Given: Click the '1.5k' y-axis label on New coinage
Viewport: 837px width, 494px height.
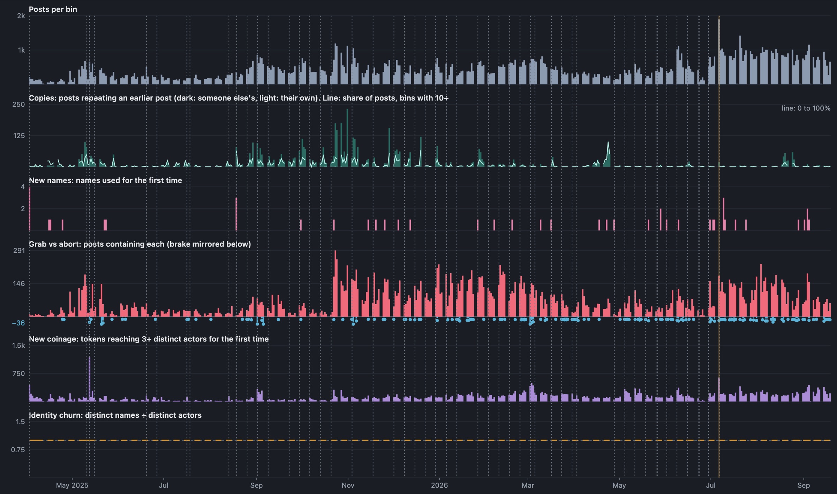Looking at the screenshot, I should pyautogui.click(x=18, y=346).
